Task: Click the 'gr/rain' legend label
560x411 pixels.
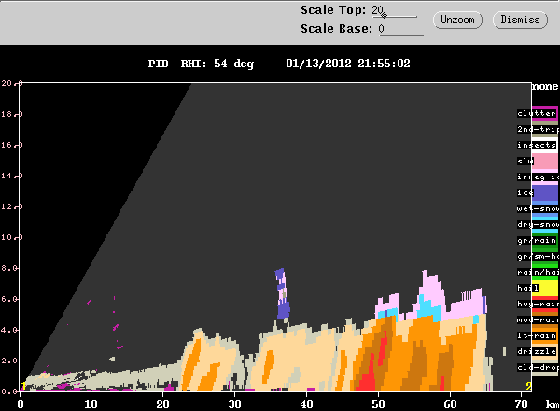Action: (x=537, y=240)
